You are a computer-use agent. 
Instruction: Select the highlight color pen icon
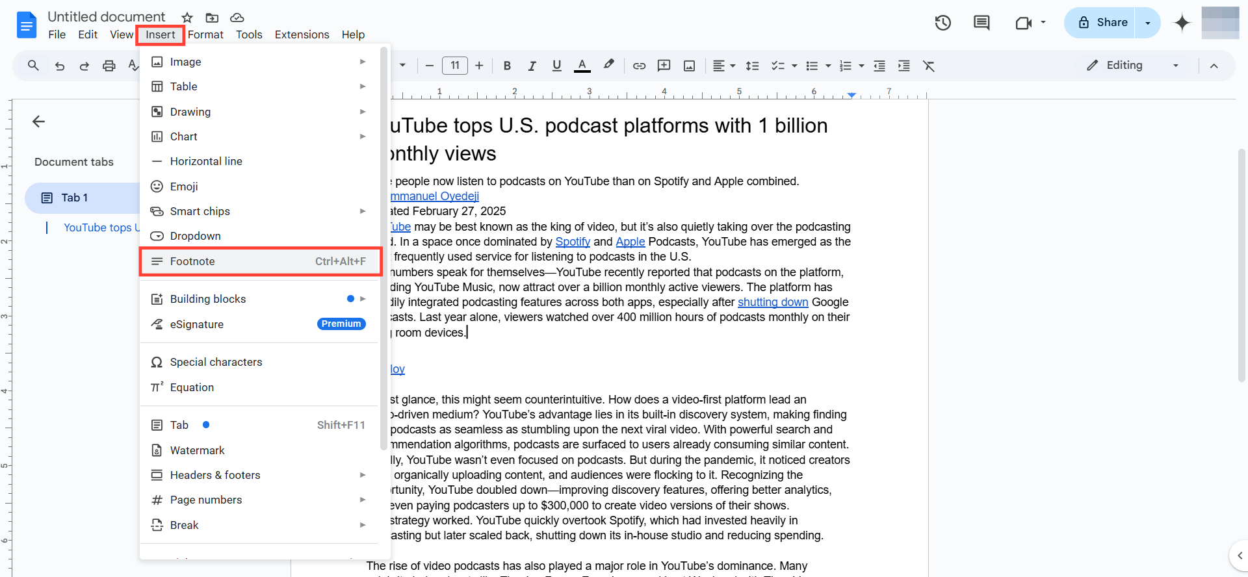(x=608, y=65)
